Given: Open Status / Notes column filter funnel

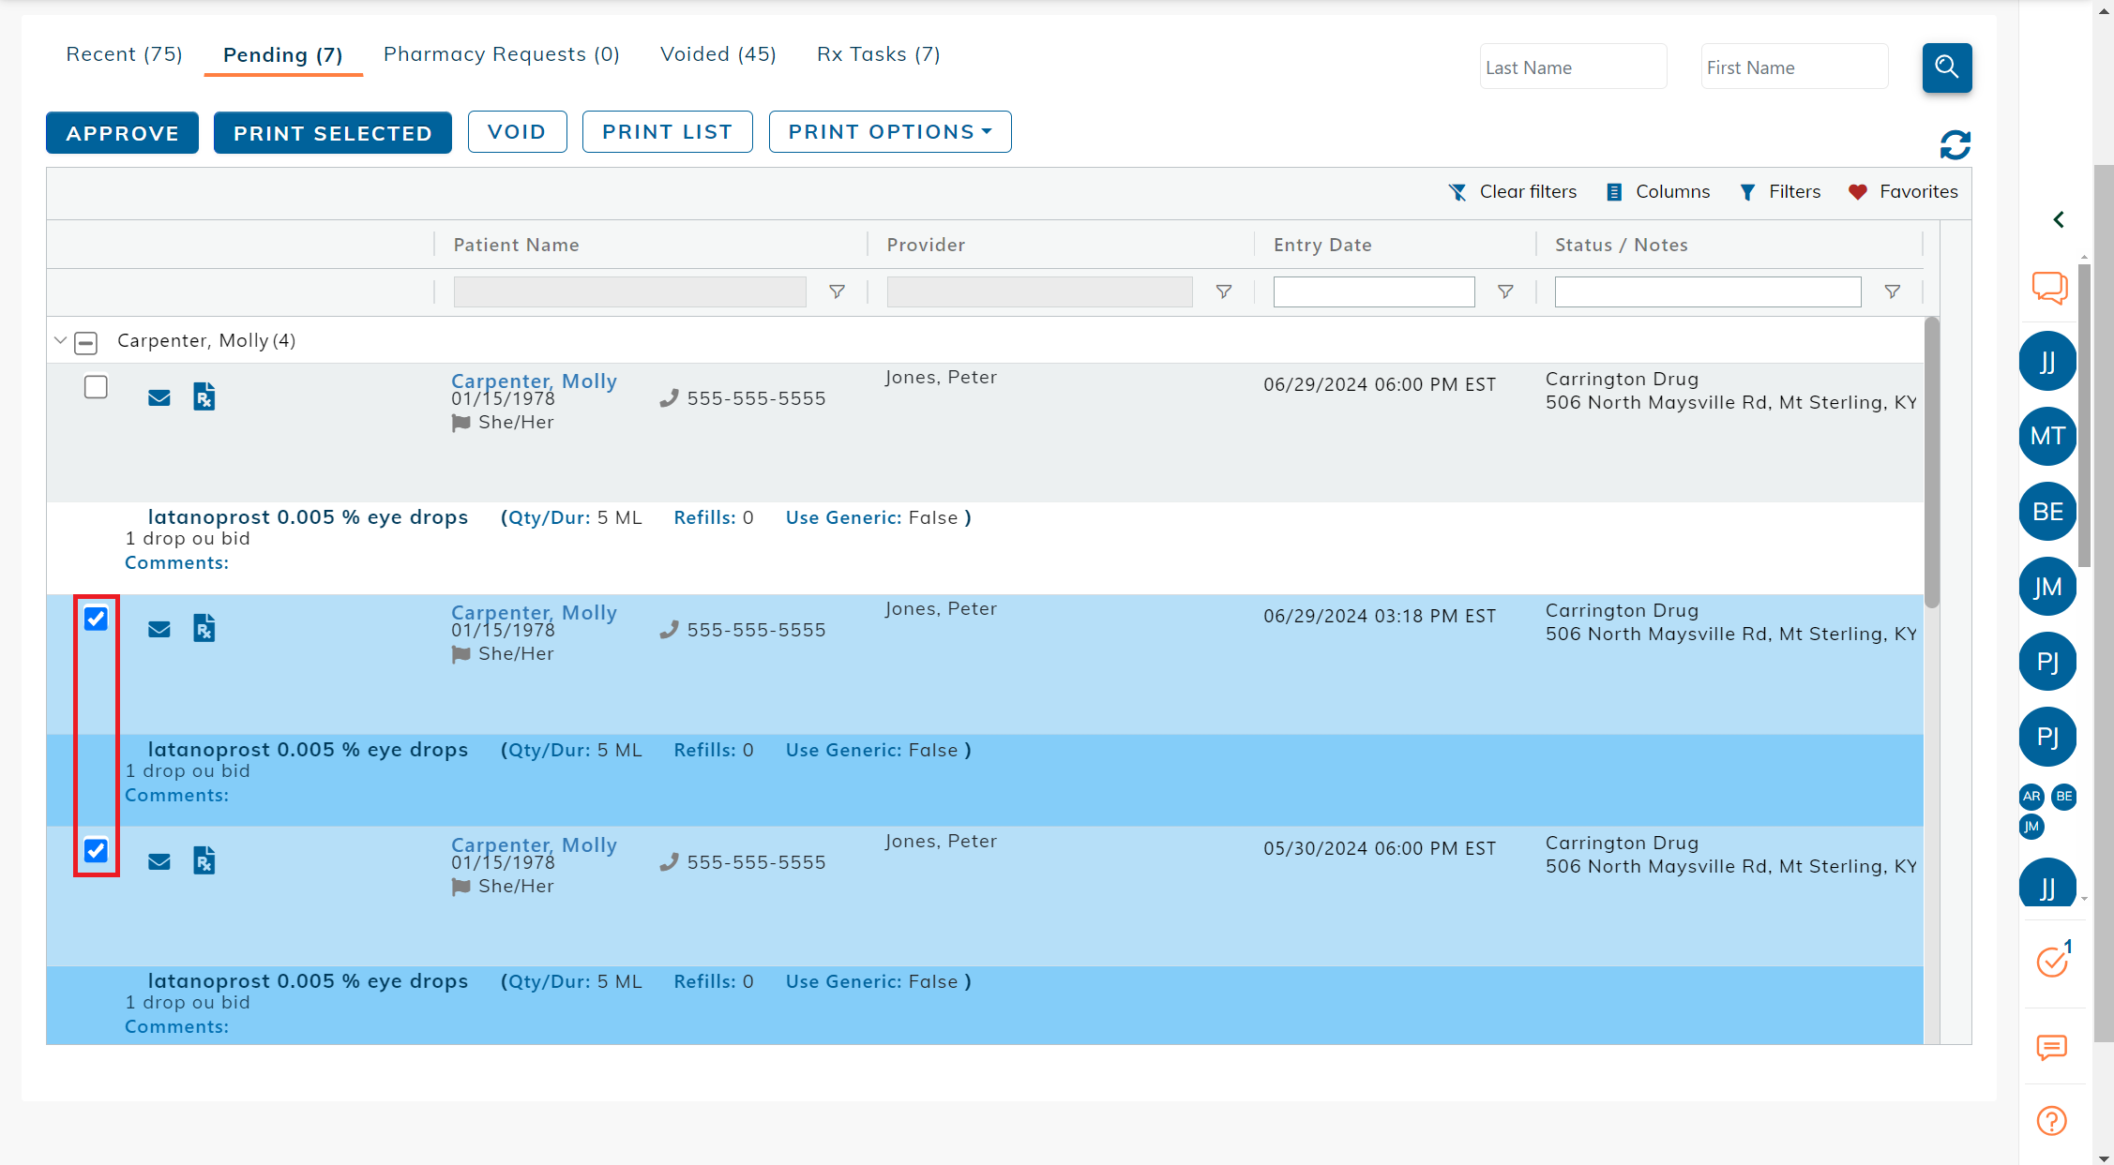Looking at the screenshot, I should 1892,291.
